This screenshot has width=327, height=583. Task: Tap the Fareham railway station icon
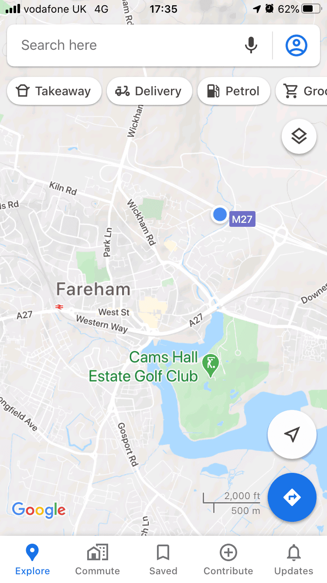[59, 307]
